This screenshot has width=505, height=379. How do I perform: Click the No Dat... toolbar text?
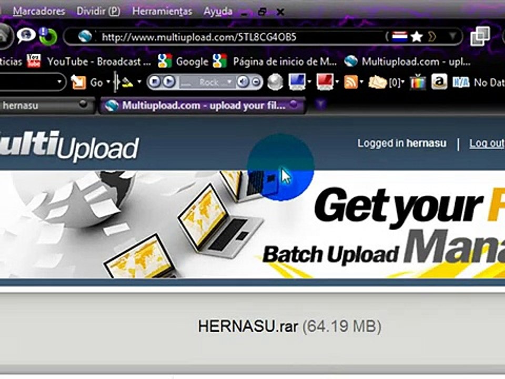point(489,83)
